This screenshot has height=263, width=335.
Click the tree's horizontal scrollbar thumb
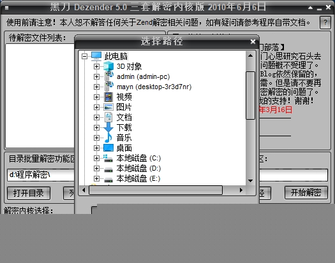point(156,190)
